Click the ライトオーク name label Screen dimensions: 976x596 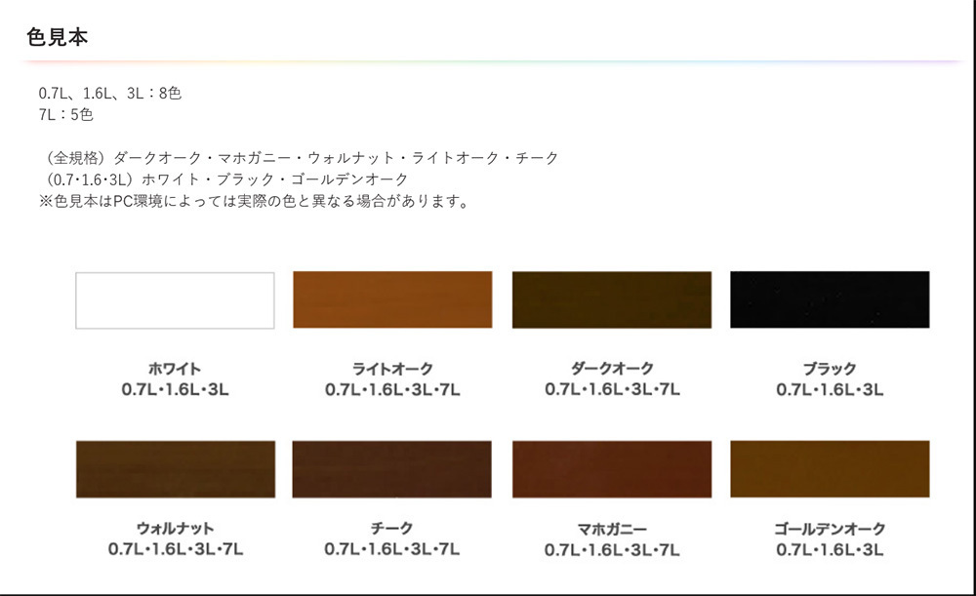(392, 369)
